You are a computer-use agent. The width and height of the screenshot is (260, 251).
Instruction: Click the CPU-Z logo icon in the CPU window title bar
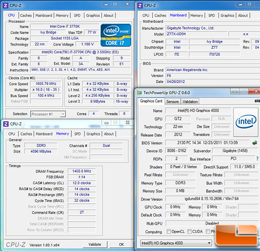(6, 6)
